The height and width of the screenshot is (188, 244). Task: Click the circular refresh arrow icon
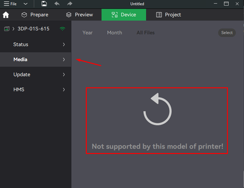point(158,109)
